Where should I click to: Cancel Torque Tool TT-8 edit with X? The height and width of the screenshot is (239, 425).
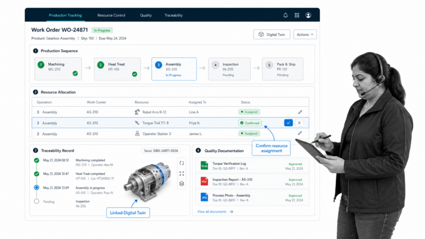coord(299,123)
